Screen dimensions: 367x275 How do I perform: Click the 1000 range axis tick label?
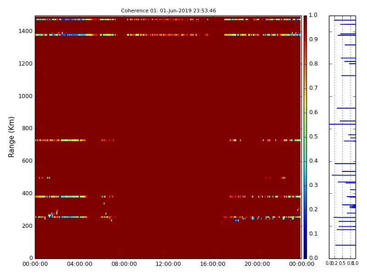(26, 96)
